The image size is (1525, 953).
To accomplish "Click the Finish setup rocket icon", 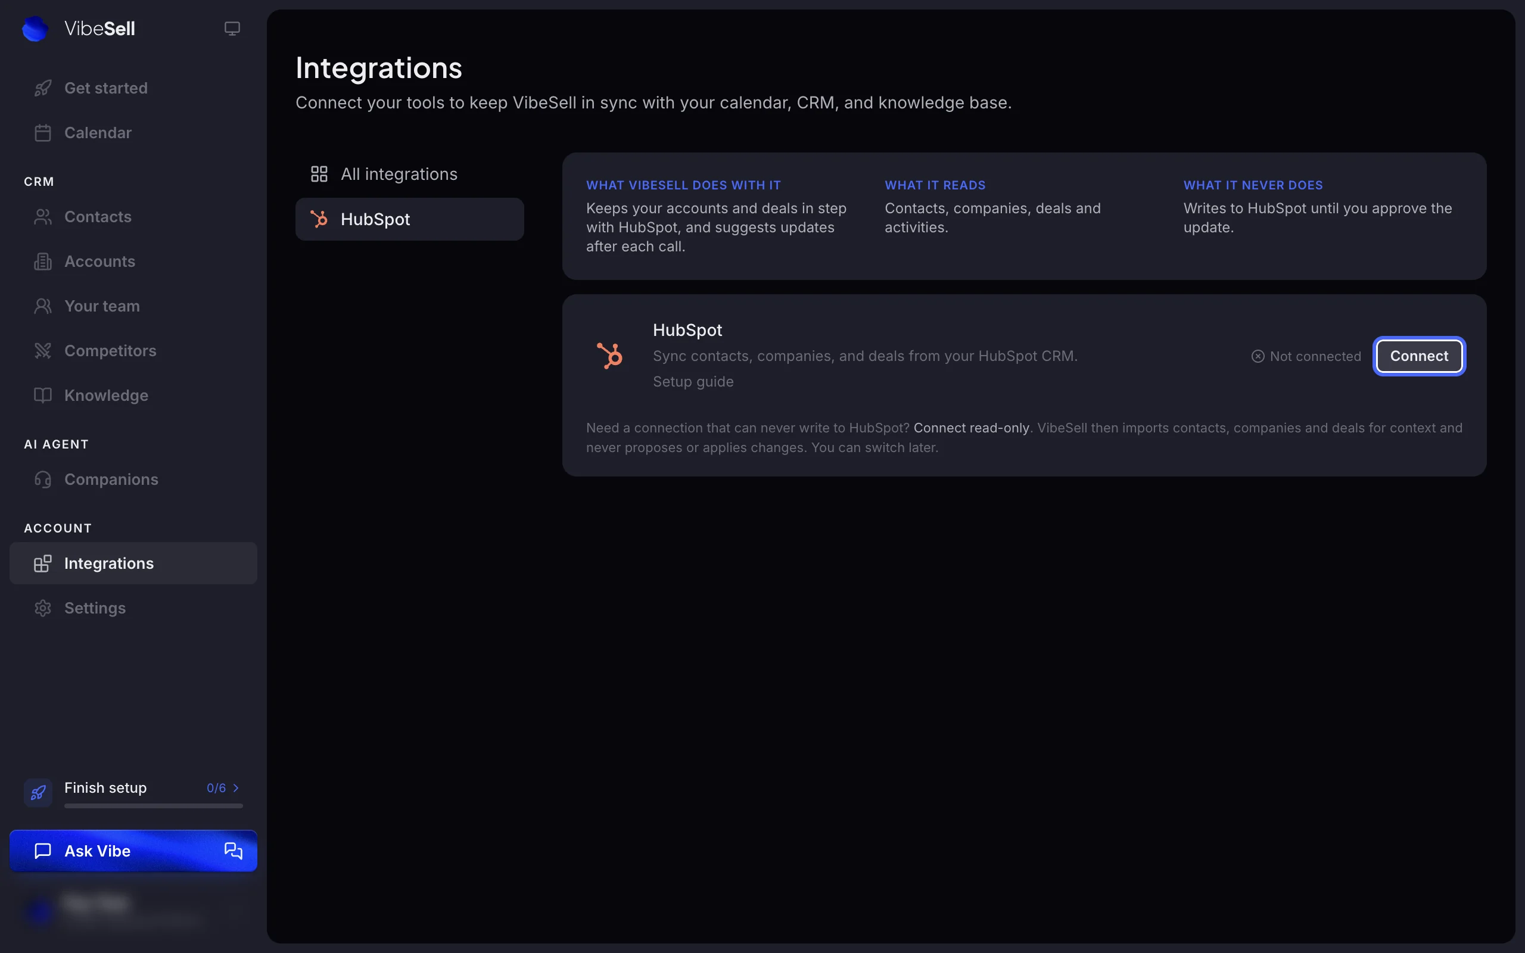I will [x=38, y=792].
